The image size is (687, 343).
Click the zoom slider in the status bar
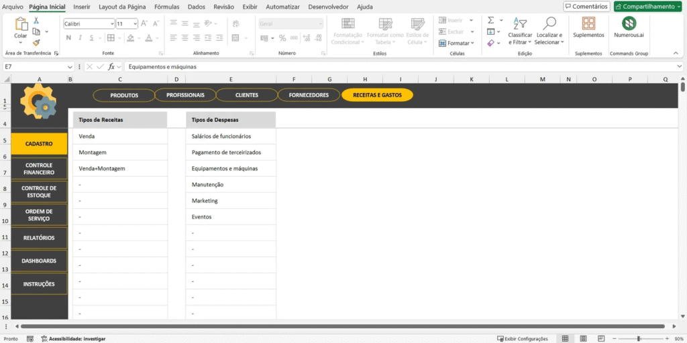coord(638,339)
